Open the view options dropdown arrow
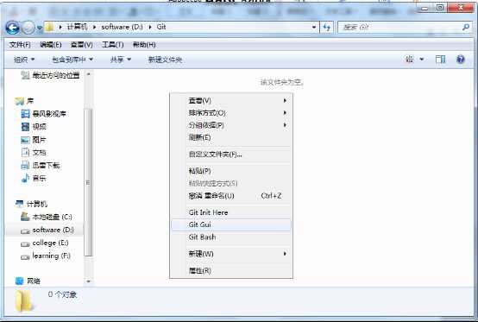The height and width of the screenshot is (322, 478). pos(422,60)
